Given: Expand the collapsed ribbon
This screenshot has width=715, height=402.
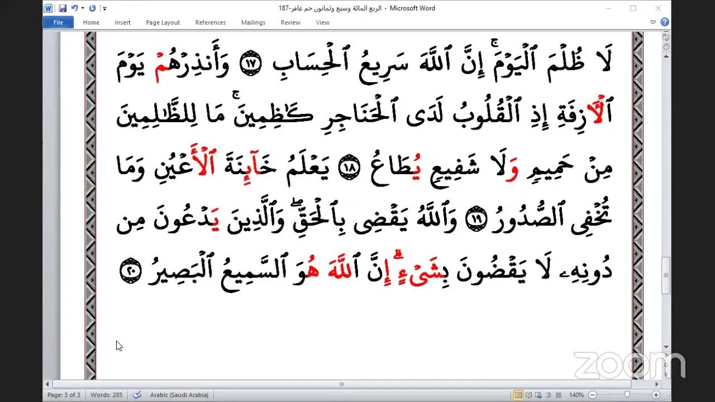Looking at the screenshot, I should point(654,22).
